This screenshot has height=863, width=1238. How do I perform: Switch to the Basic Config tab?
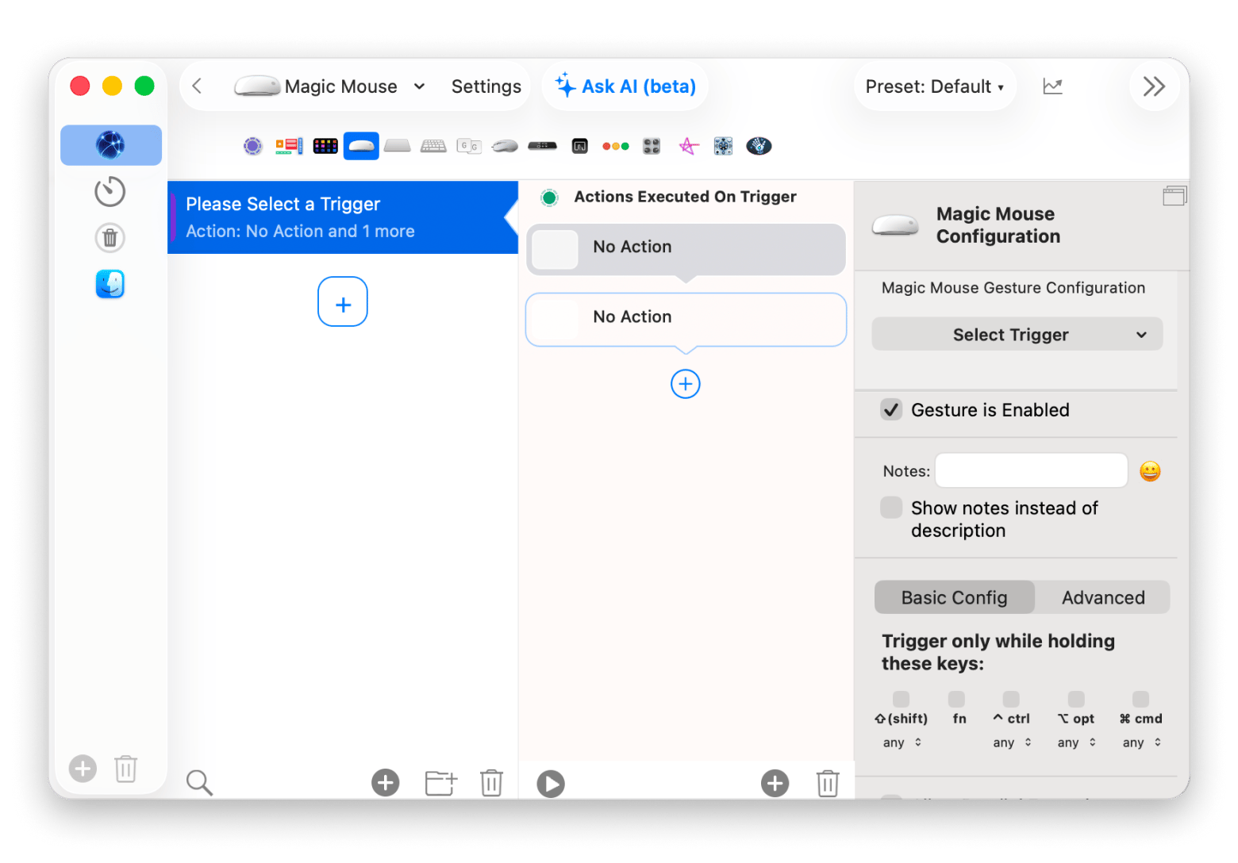[955, 597]
